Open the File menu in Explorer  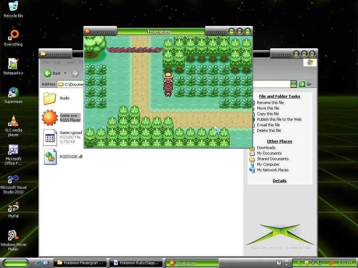(x=46, y=62)
